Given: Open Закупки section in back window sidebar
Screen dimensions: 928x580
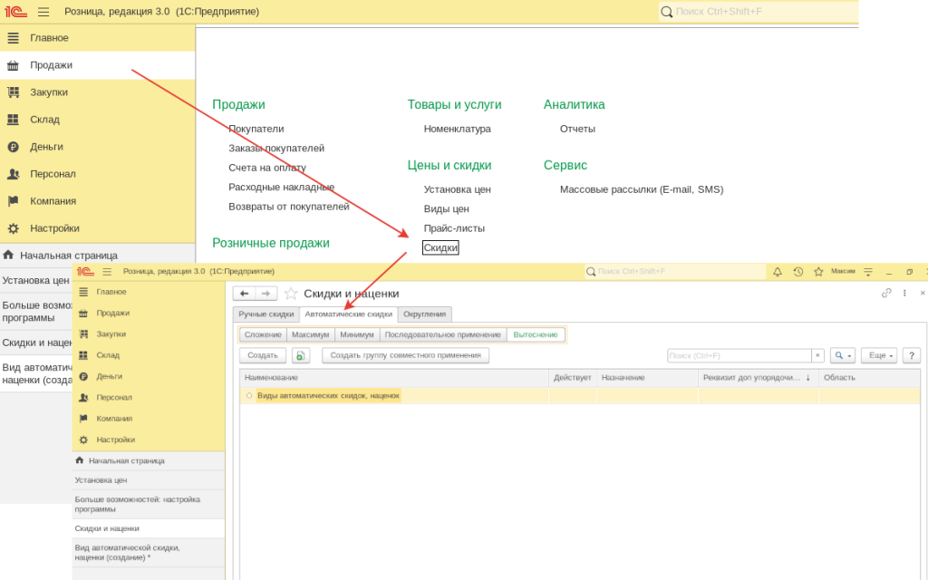Looking at the screenshot, I should 98,92.
